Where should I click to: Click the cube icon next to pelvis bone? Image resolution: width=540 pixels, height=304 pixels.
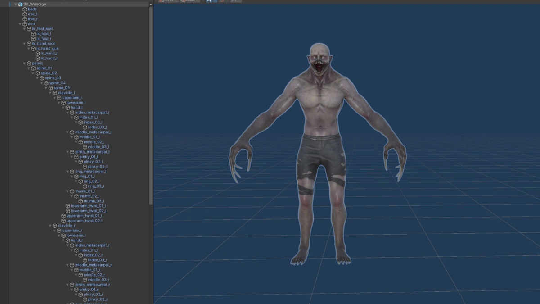[28, 63]
